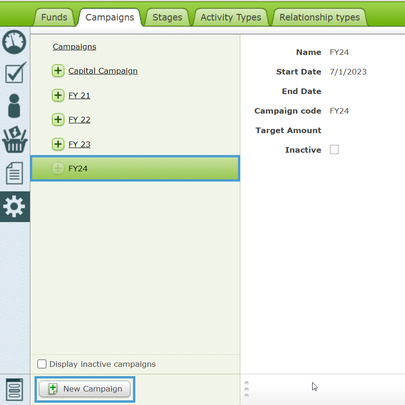Image resolution: width=405 pixels, height=405 pixels.
Task: Select the highlighted FY24 row
Action: pos(135,169)
